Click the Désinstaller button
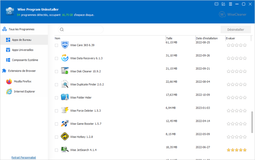This screenshot has width=255, height=160. (236, 30)
